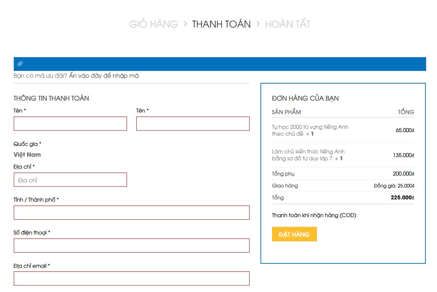Click the Việt Nam country value
This screenshot has width=437, height=292.
tap(27, 155)
